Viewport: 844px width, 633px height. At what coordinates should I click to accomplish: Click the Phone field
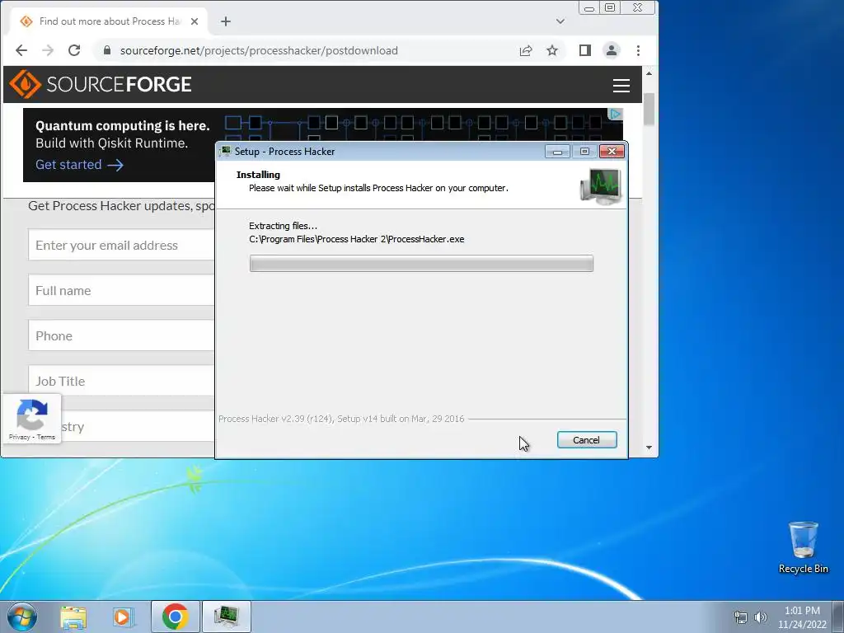tap(122, 335)
